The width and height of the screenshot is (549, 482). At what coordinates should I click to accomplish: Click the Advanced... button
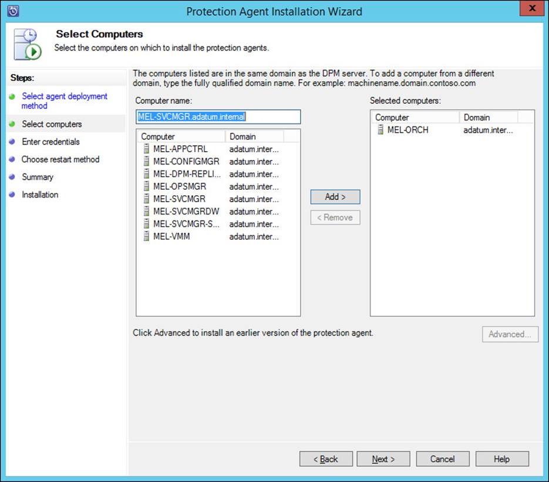(510, 334)
